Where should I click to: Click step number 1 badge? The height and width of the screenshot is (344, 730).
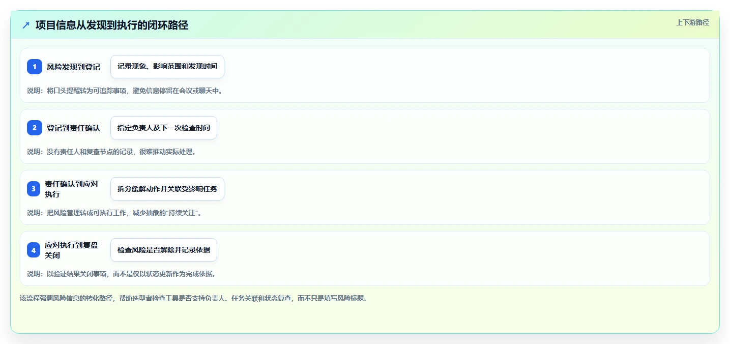coord(35,67)
